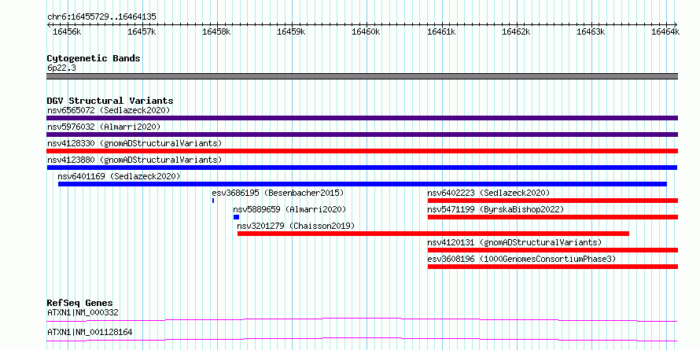Viewport: 700px width, 350px height.
Task: Select the esv3608196 1000Genomes red bar
Action: [553, 267]
